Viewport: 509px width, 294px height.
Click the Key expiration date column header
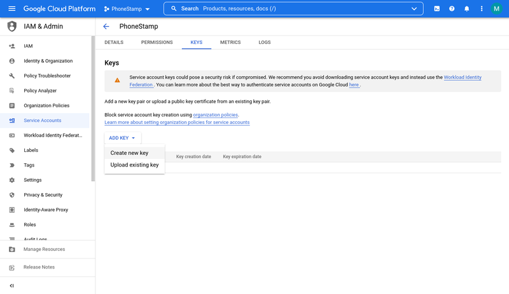[242, 157]
